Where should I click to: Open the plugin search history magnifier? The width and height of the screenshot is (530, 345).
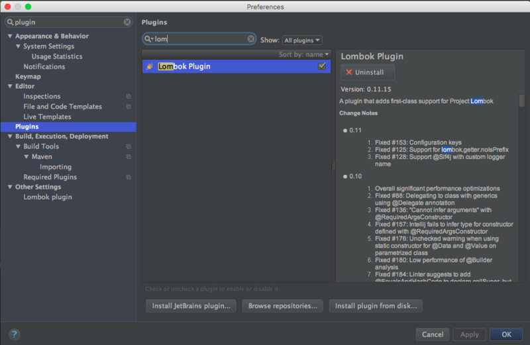[148, 39]
